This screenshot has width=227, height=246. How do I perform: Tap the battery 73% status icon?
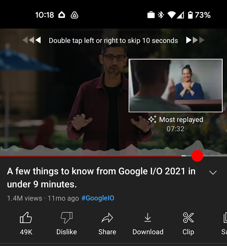[199, 15]
